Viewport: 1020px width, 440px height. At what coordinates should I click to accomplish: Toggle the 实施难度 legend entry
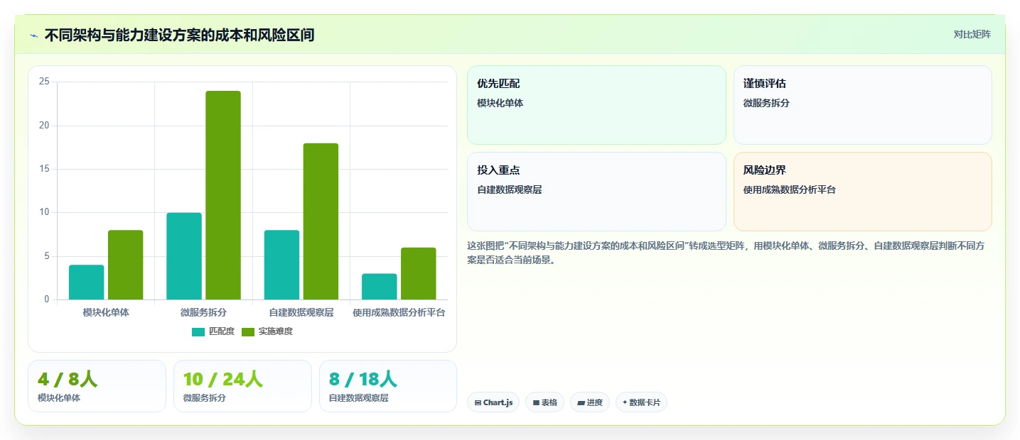(267, 331)
